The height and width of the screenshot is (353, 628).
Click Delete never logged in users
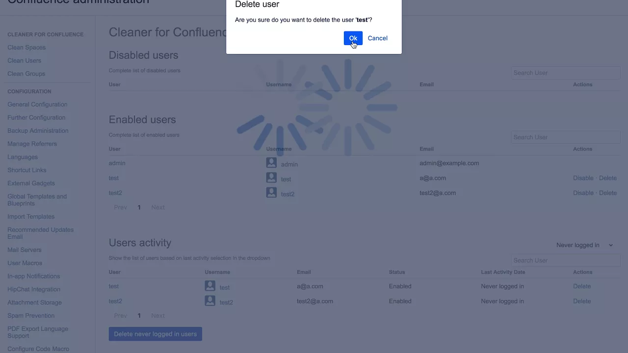click(x=156, y=334)
